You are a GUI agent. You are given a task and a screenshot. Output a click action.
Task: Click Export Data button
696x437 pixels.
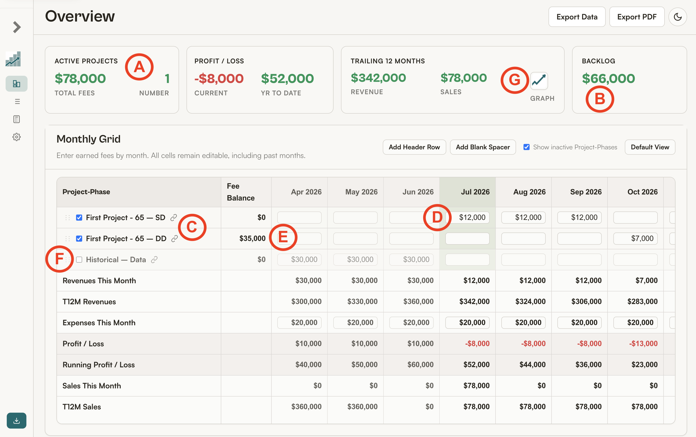577,17
